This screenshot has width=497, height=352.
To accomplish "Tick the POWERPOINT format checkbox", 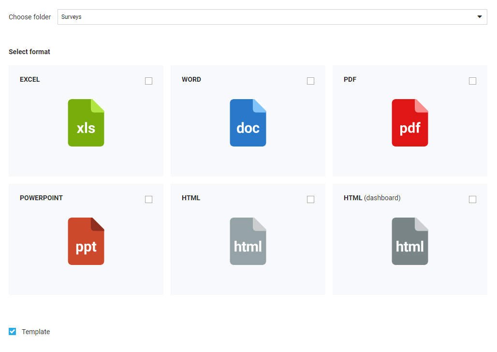I will click(148, 199).
